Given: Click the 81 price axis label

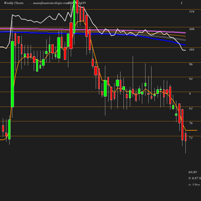Looking at the screenshot, I should [191, 109].
